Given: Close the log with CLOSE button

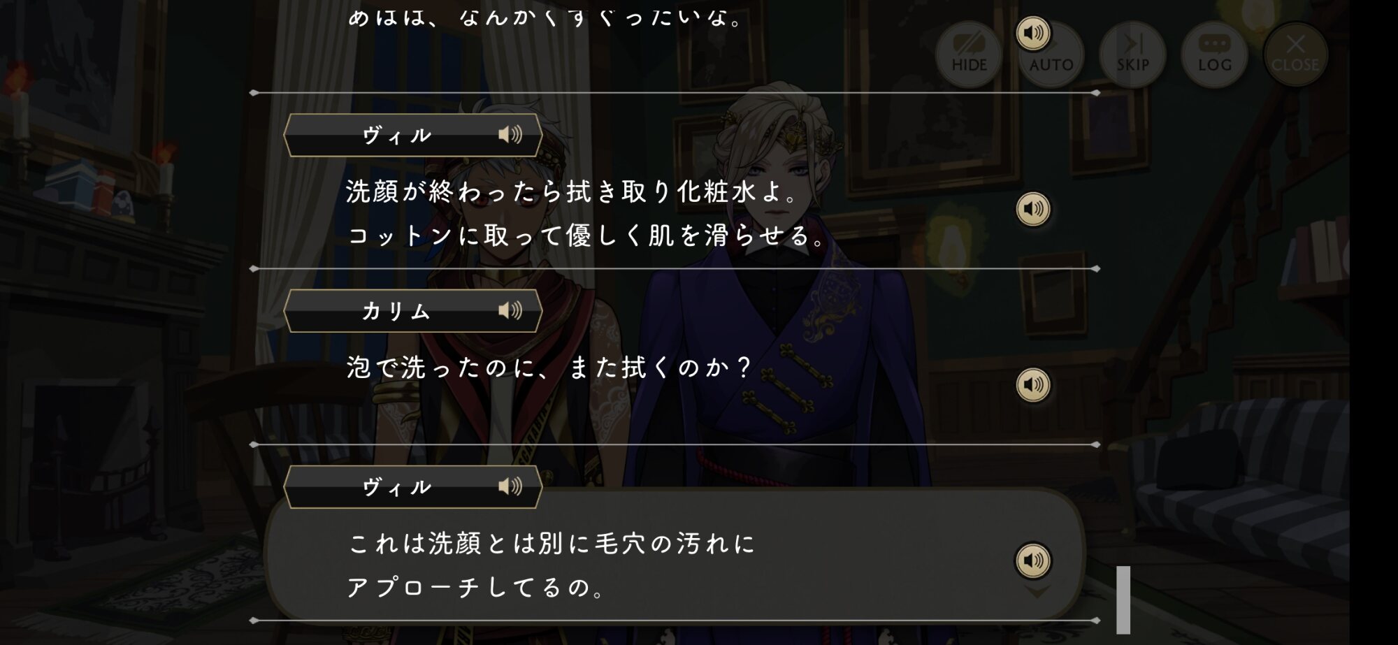Looking at the screenshot, I should pos(1295,55).
